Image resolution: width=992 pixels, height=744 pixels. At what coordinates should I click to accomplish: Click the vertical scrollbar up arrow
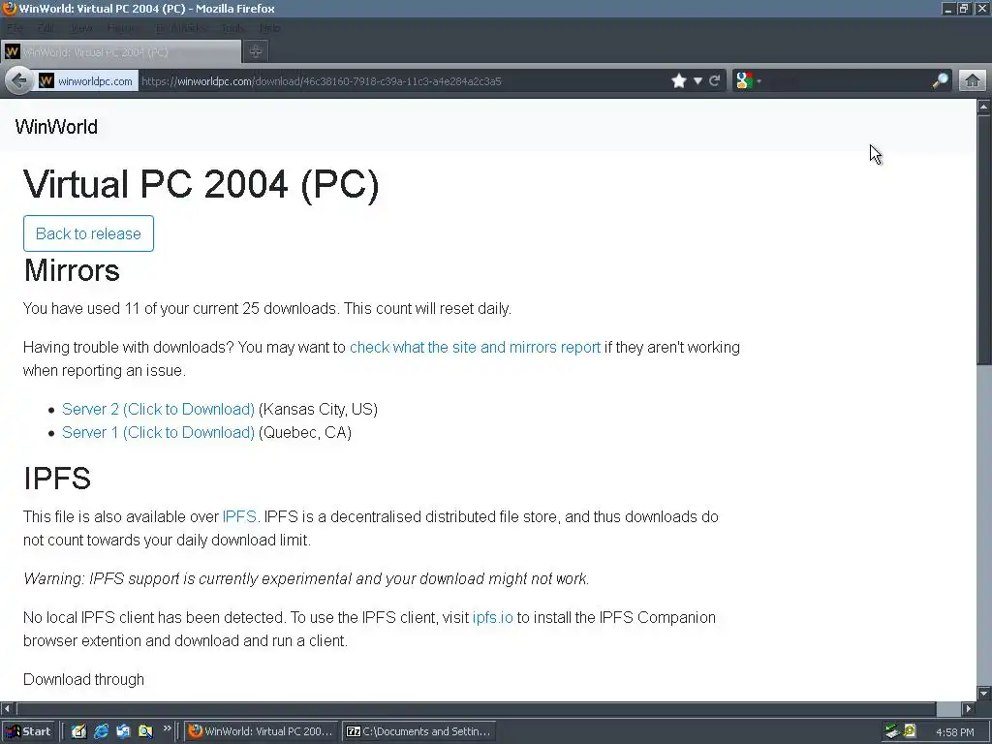click(984, 107)
